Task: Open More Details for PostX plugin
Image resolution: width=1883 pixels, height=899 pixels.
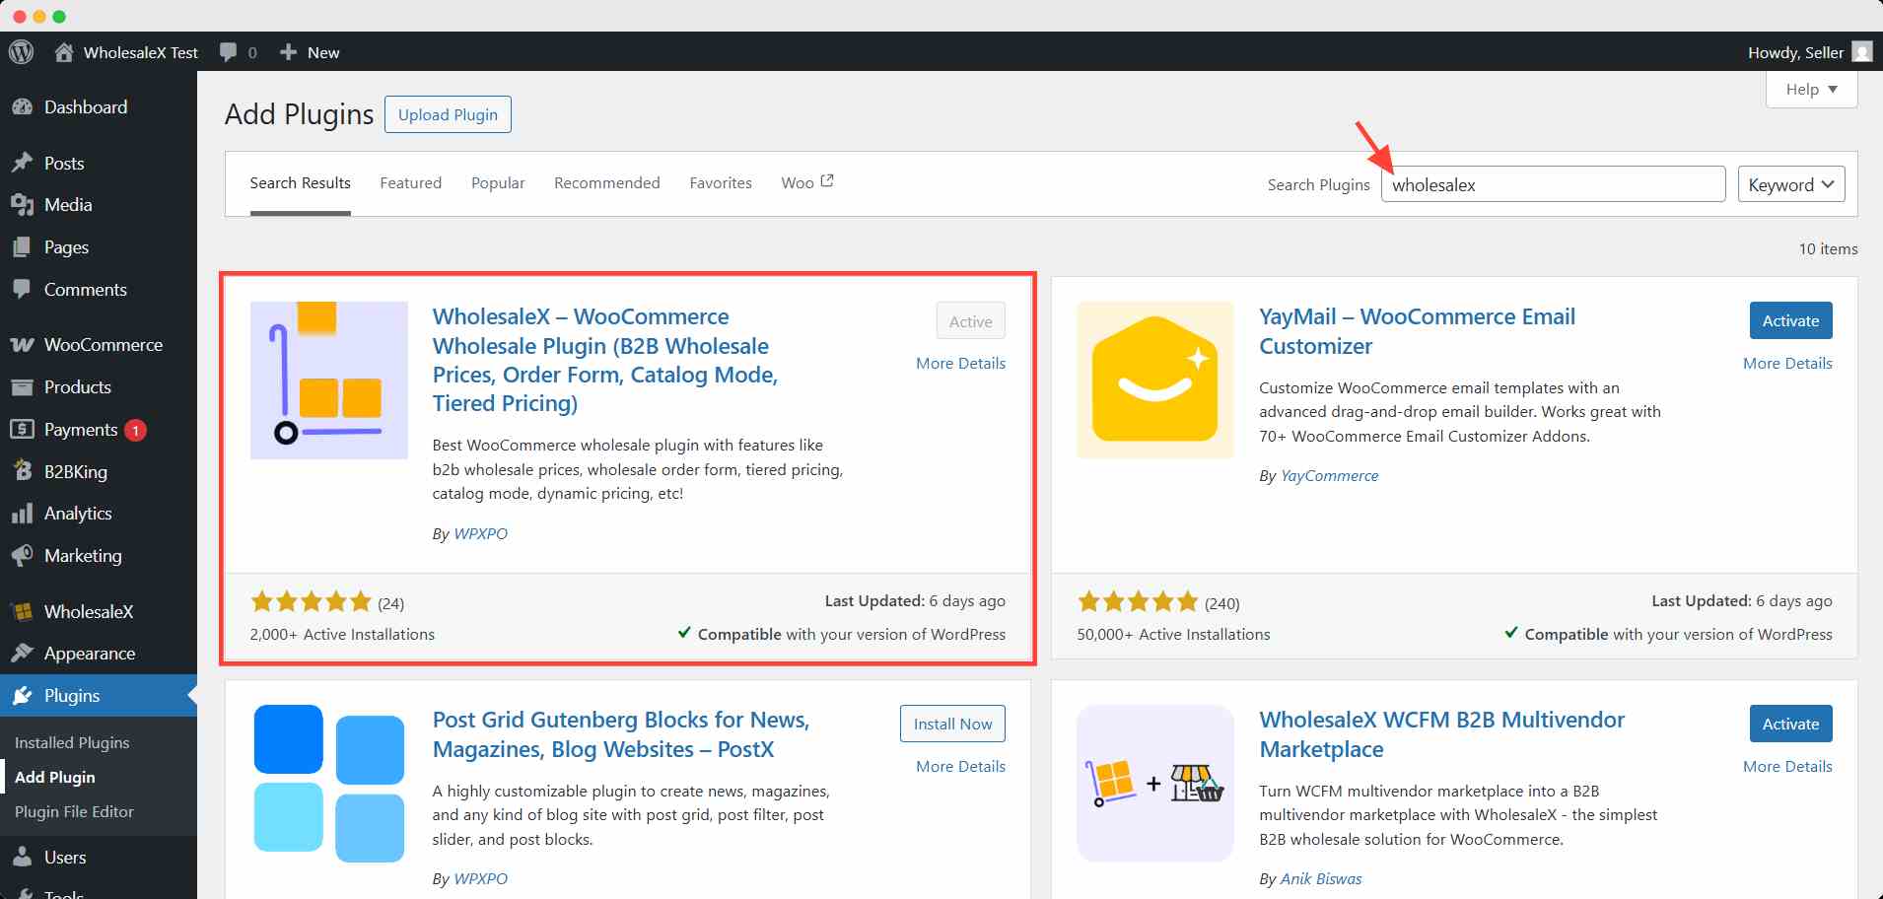Action: click(x=960, y=767)
